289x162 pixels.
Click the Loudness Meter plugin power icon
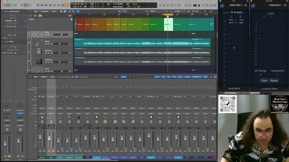pos(253,6)
